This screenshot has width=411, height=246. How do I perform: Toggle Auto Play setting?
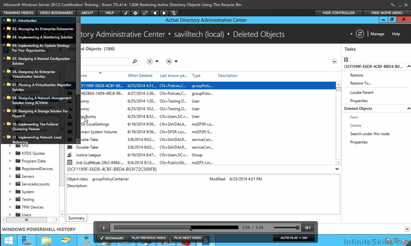click(x=294, y=238)
